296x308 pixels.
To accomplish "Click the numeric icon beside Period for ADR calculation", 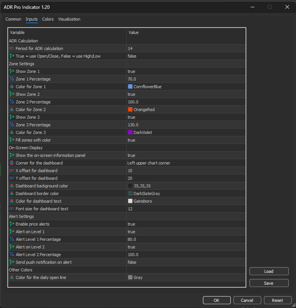I will (x=12, y=48).
